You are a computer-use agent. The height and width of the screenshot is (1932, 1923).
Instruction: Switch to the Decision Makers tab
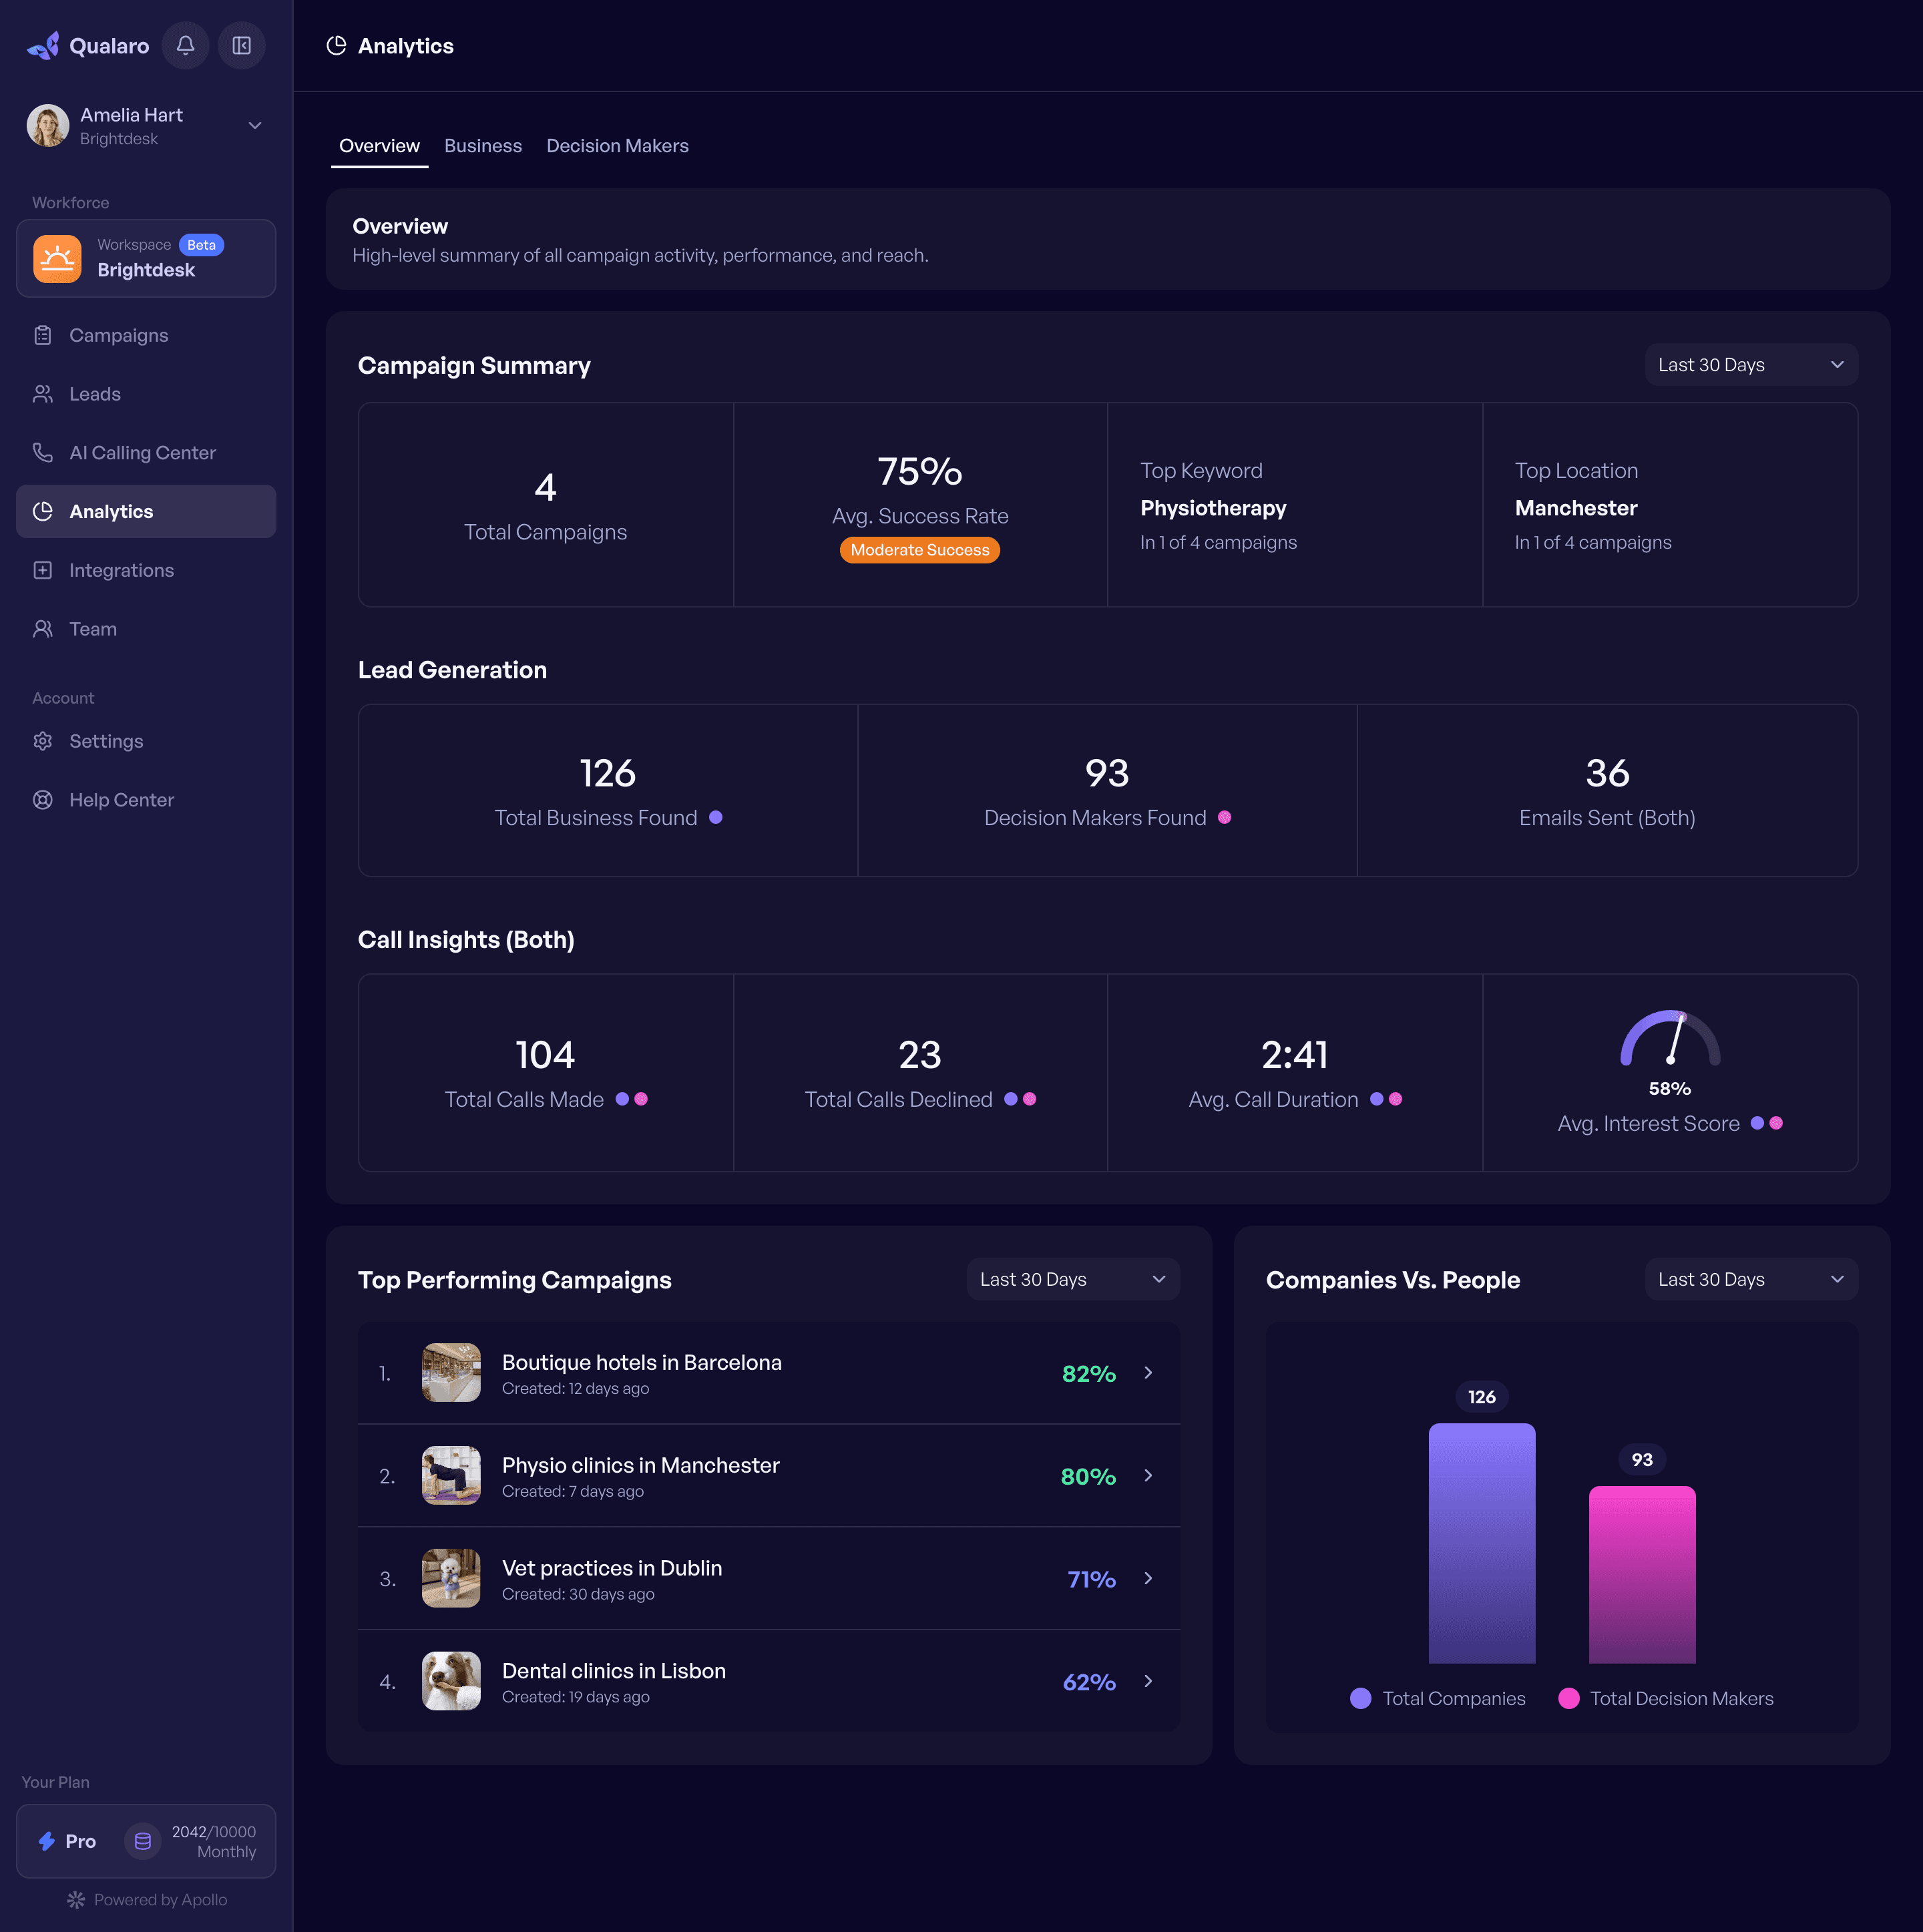pos(617,146)
